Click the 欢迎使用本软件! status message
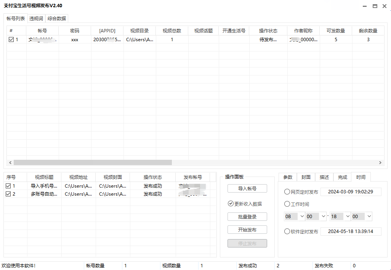 [x=18, y=266]
